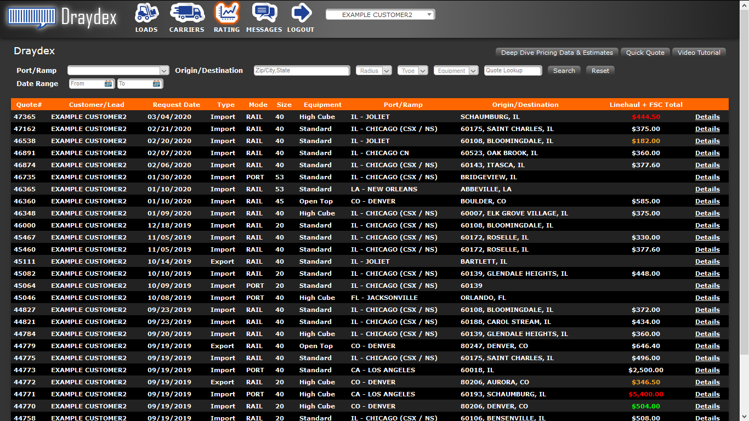Open the Radius dropdown
The image size is (749, 421).
(373, 71)
